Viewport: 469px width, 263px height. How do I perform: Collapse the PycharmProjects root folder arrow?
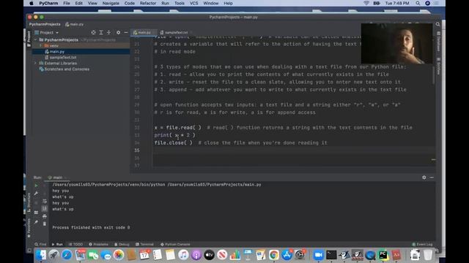point(36,39)
